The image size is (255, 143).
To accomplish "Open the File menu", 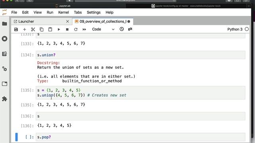I will click(x=14, y=12).
